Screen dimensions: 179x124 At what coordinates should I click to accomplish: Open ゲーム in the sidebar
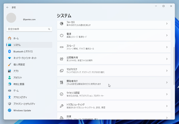[29, 91]
